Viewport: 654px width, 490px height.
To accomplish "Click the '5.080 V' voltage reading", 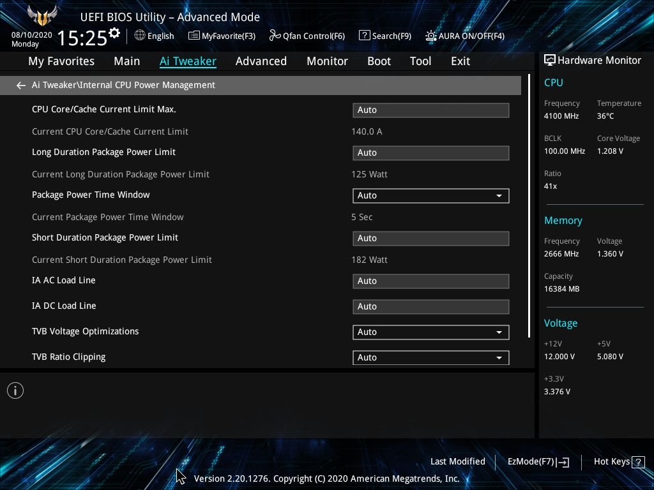I will [610, 357].
